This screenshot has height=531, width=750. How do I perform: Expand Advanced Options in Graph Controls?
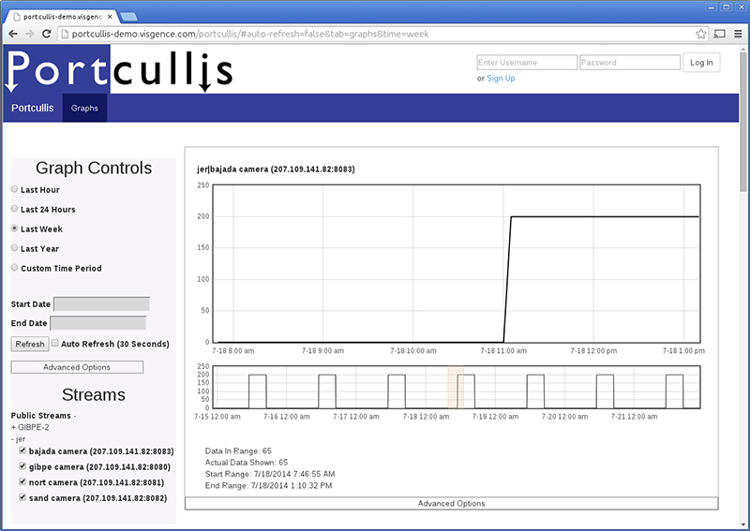[77, 367]
